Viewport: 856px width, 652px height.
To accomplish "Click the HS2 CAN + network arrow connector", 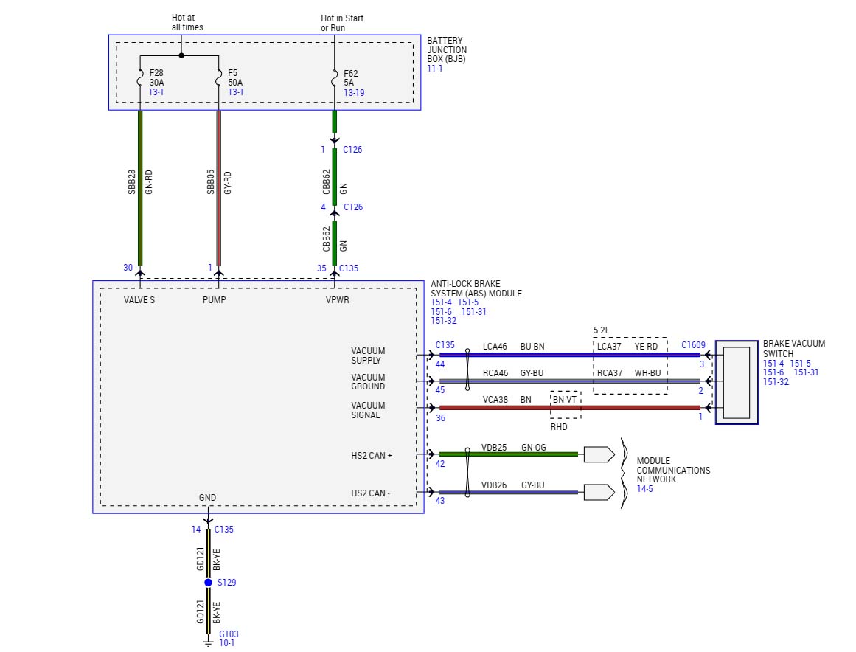I will [x=599, y=454].
